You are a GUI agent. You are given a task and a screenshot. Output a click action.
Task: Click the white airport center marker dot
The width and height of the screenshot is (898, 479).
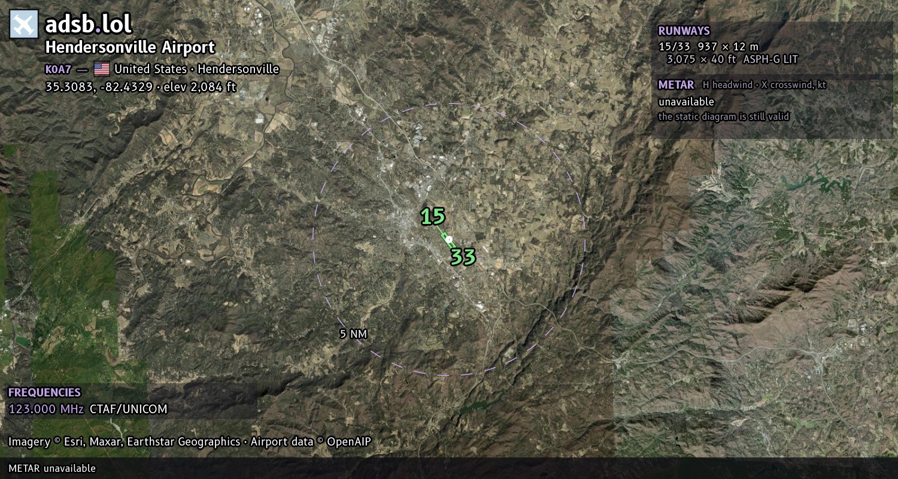(449, 239)
